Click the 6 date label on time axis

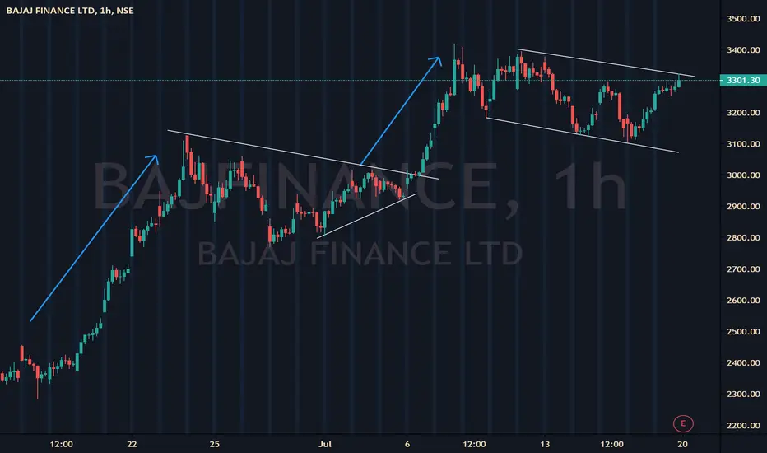click(x=407, y=444)
